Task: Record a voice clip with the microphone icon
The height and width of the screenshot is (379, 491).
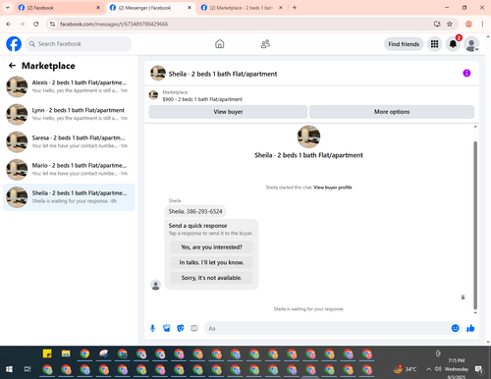Action: [152, 328]
